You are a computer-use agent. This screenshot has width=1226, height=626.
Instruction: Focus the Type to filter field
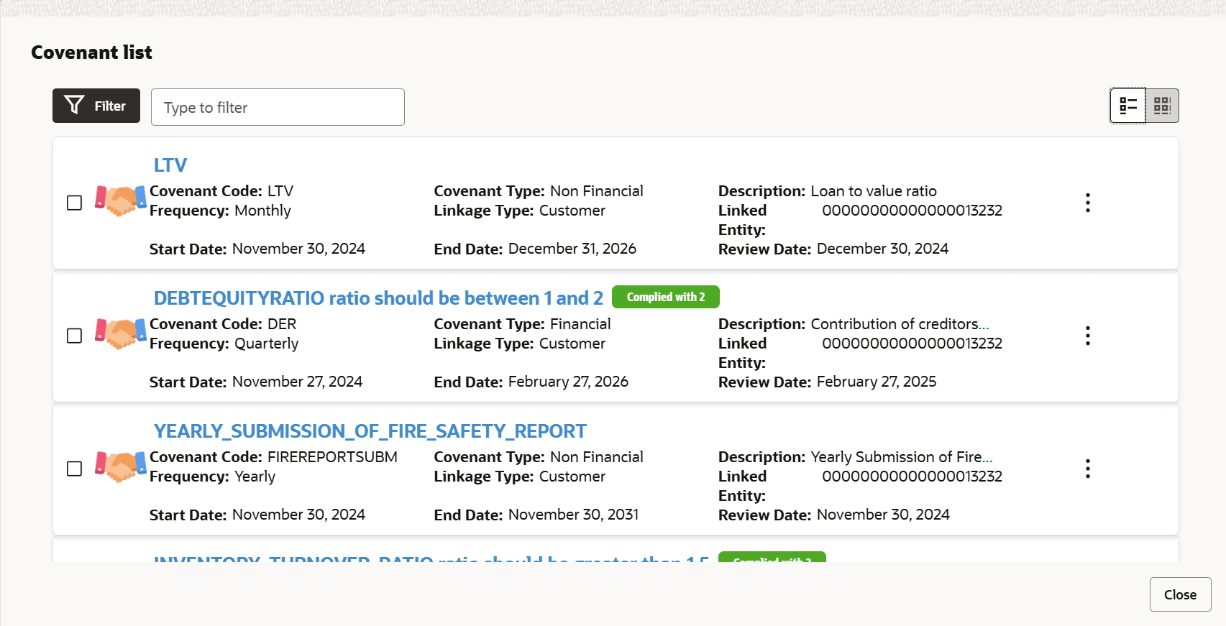278,107
